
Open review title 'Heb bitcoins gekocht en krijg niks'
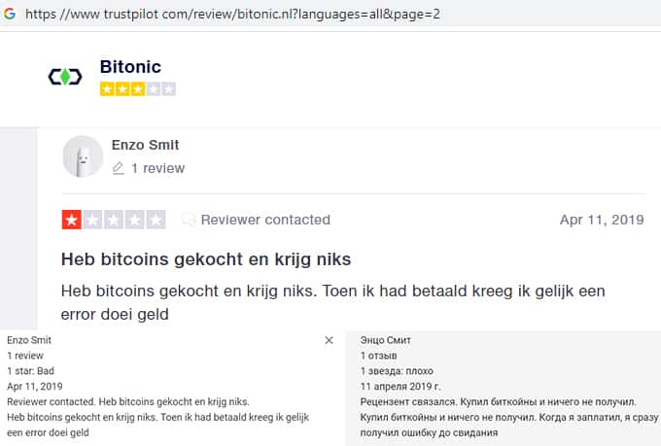pyautogui.click(x=206, y=259)
